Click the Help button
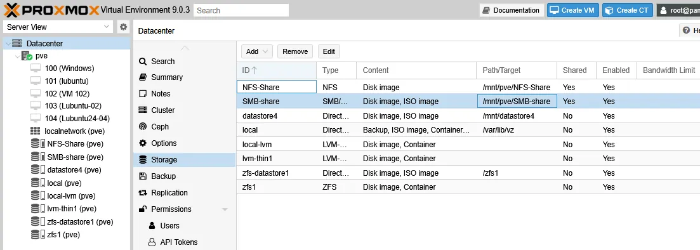This screenshot has width=700, height=250. click(x=690, y=30)
